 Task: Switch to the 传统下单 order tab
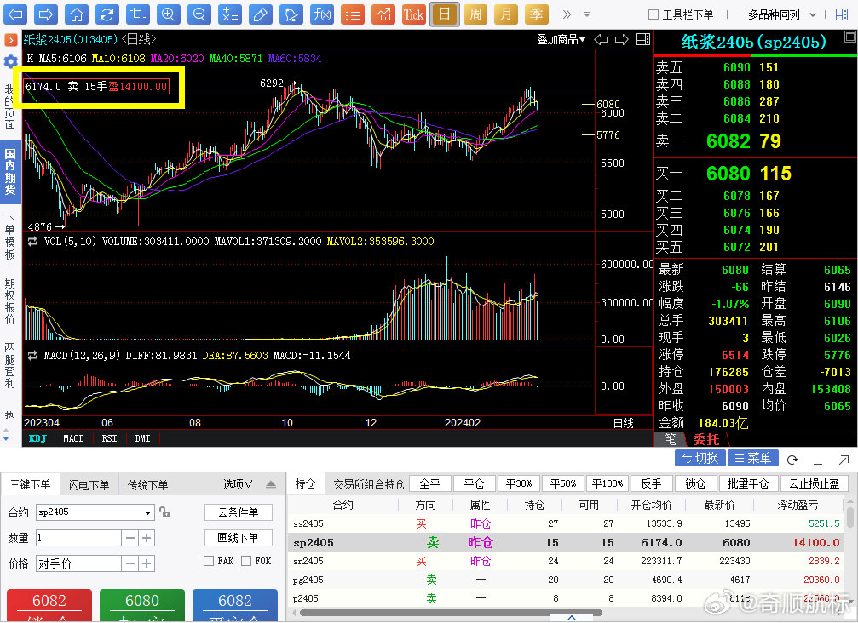click(147, 485)
